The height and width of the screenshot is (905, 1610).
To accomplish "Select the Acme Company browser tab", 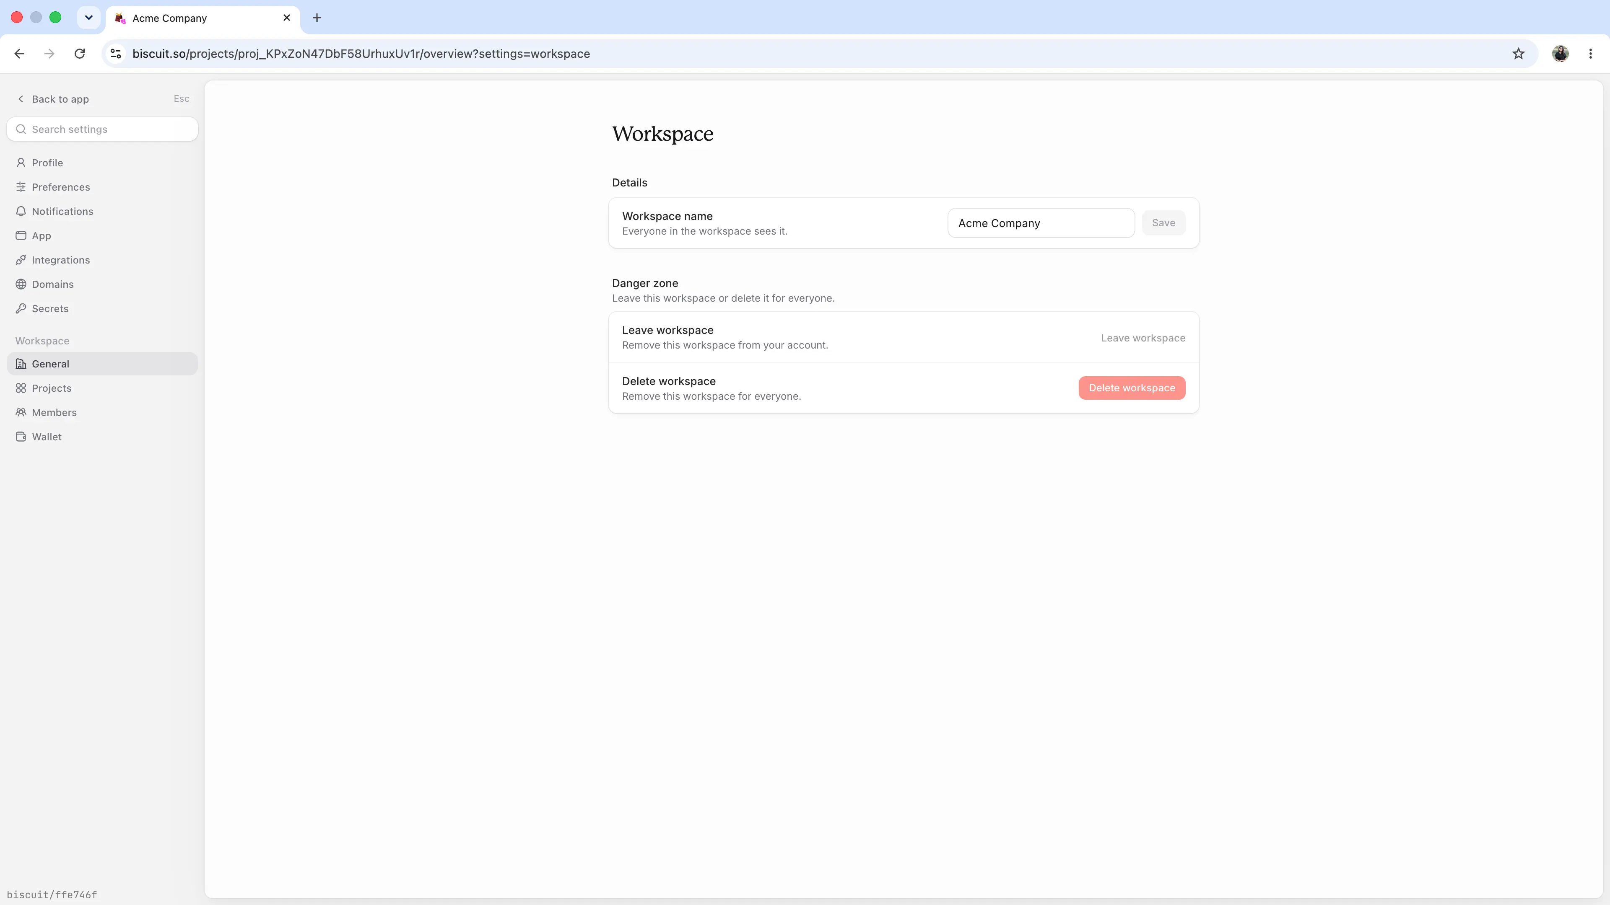I will pos(203,18).
